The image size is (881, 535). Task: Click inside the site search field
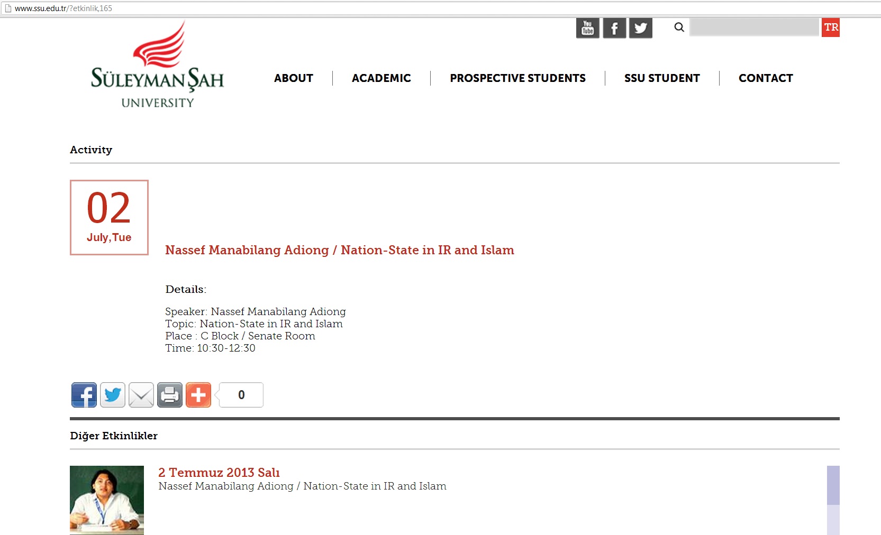[x=754, y=27]
